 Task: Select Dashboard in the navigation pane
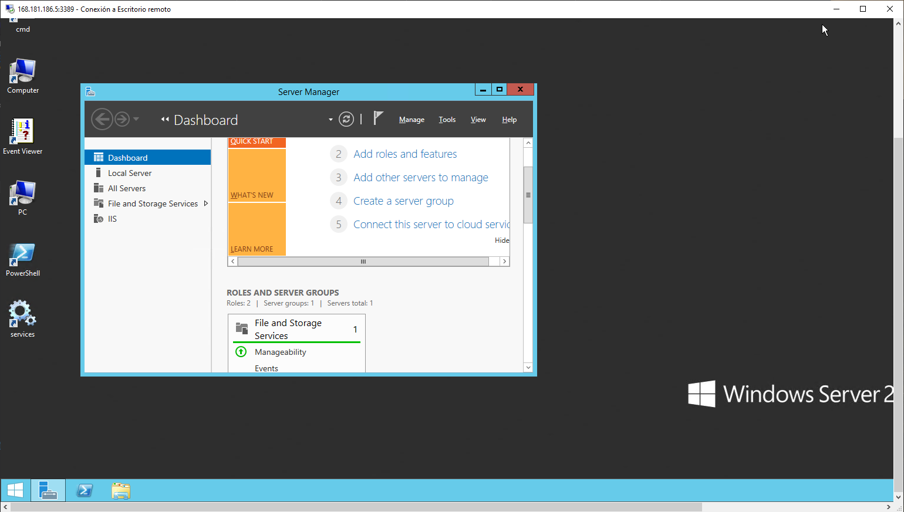tap(148, 157)
